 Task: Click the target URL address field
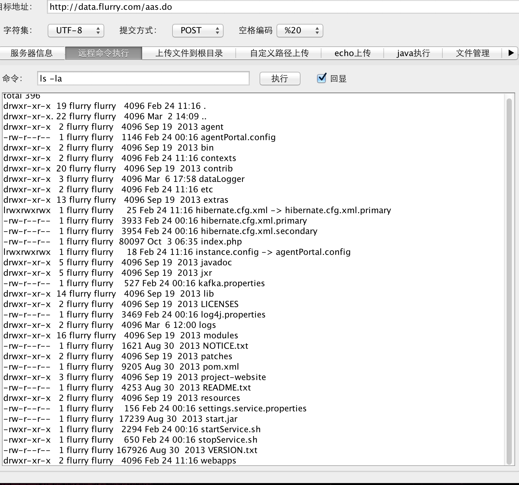(x=283, y=7)
